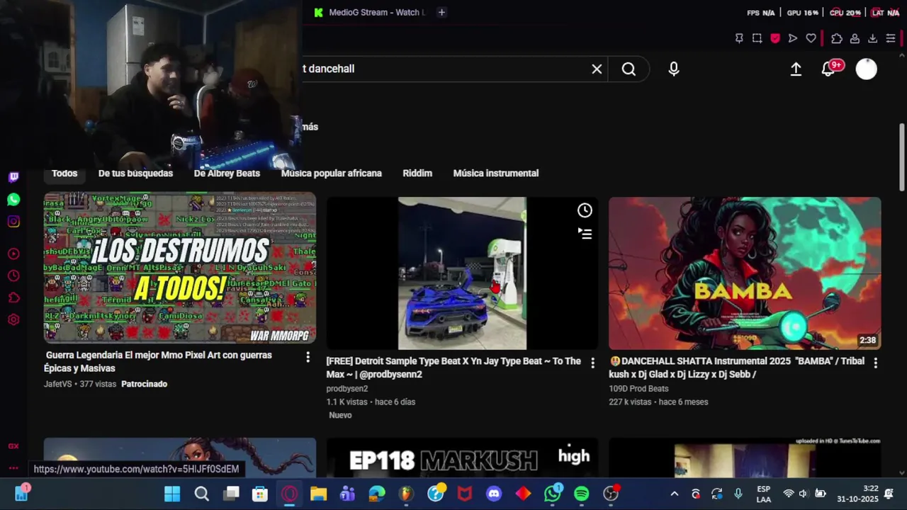Click the Opera player arrow icon
This screenshot has height=510, width=907.
pos(793,38)
